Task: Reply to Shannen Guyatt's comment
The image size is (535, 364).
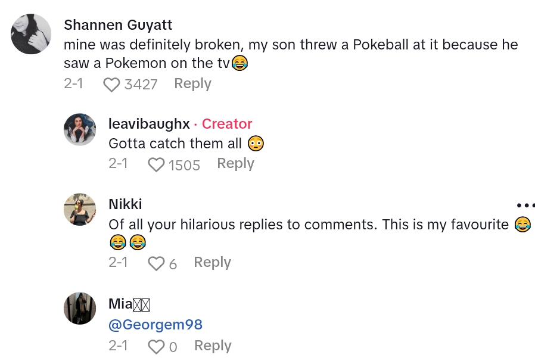Action: [x=192, y=84]
